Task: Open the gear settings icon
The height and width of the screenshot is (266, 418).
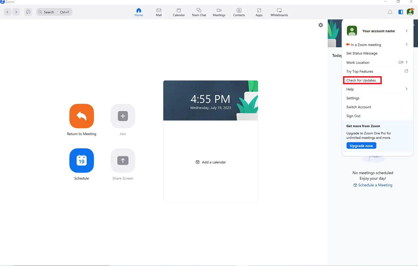Action: tap(321, 25)
